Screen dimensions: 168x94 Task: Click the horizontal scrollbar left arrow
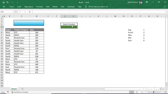[103, 89]
